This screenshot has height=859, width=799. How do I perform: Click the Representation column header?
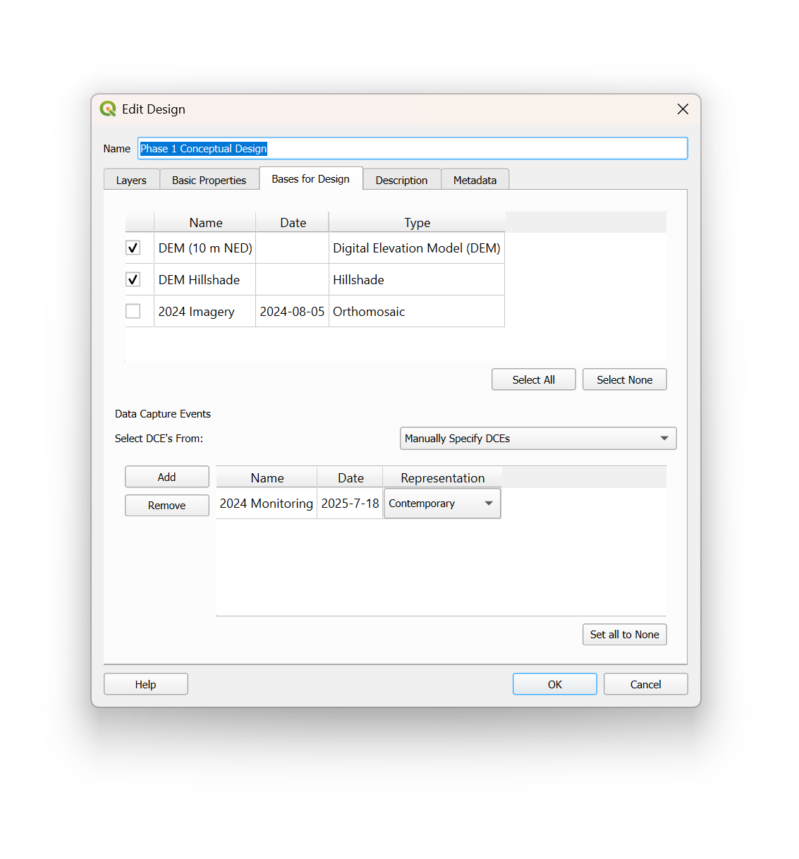443,477
